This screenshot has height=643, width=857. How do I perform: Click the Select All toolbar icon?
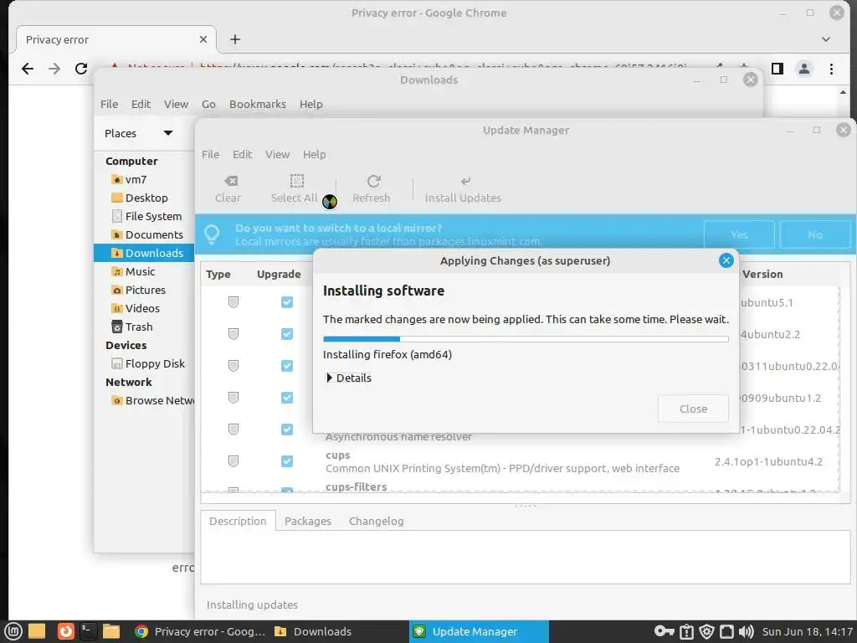pos(294,188)
